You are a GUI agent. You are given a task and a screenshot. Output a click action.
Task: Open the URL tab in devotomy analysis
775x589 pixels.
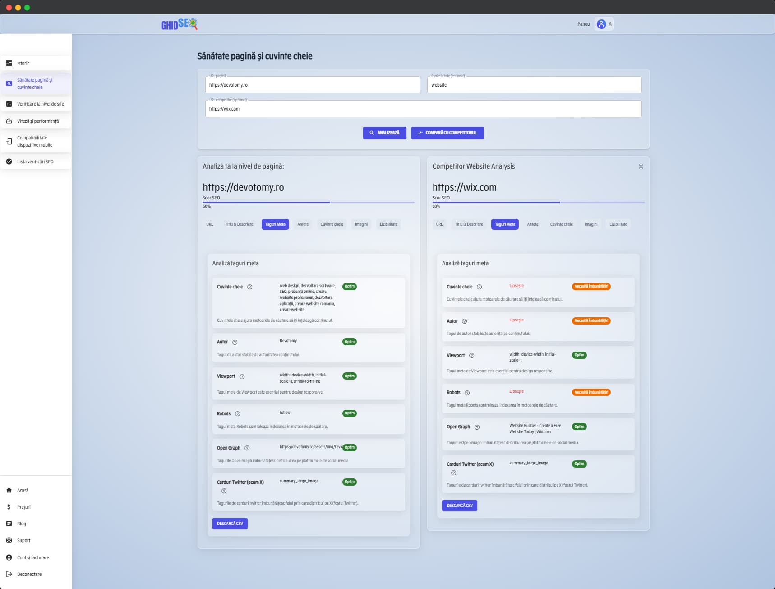210,224
